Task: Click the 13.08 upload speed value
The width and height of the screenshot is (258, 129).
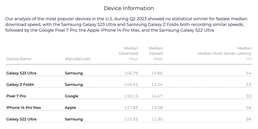Action: coord(157,108)
